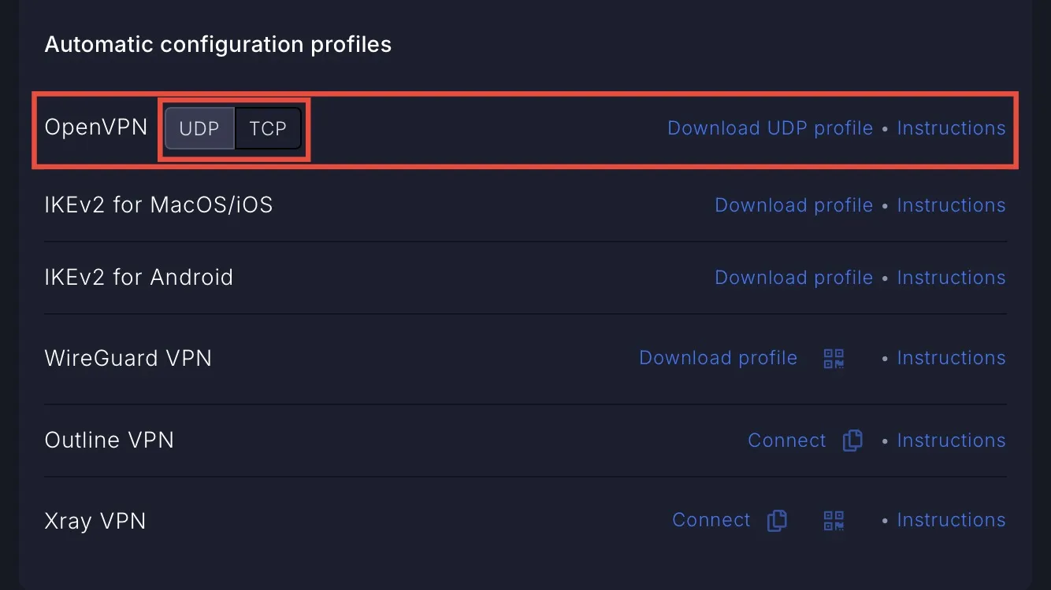Screen dimensions: 1051x590
Task: Click Connect for Outline VPN
Action: (x=786, y=441)
